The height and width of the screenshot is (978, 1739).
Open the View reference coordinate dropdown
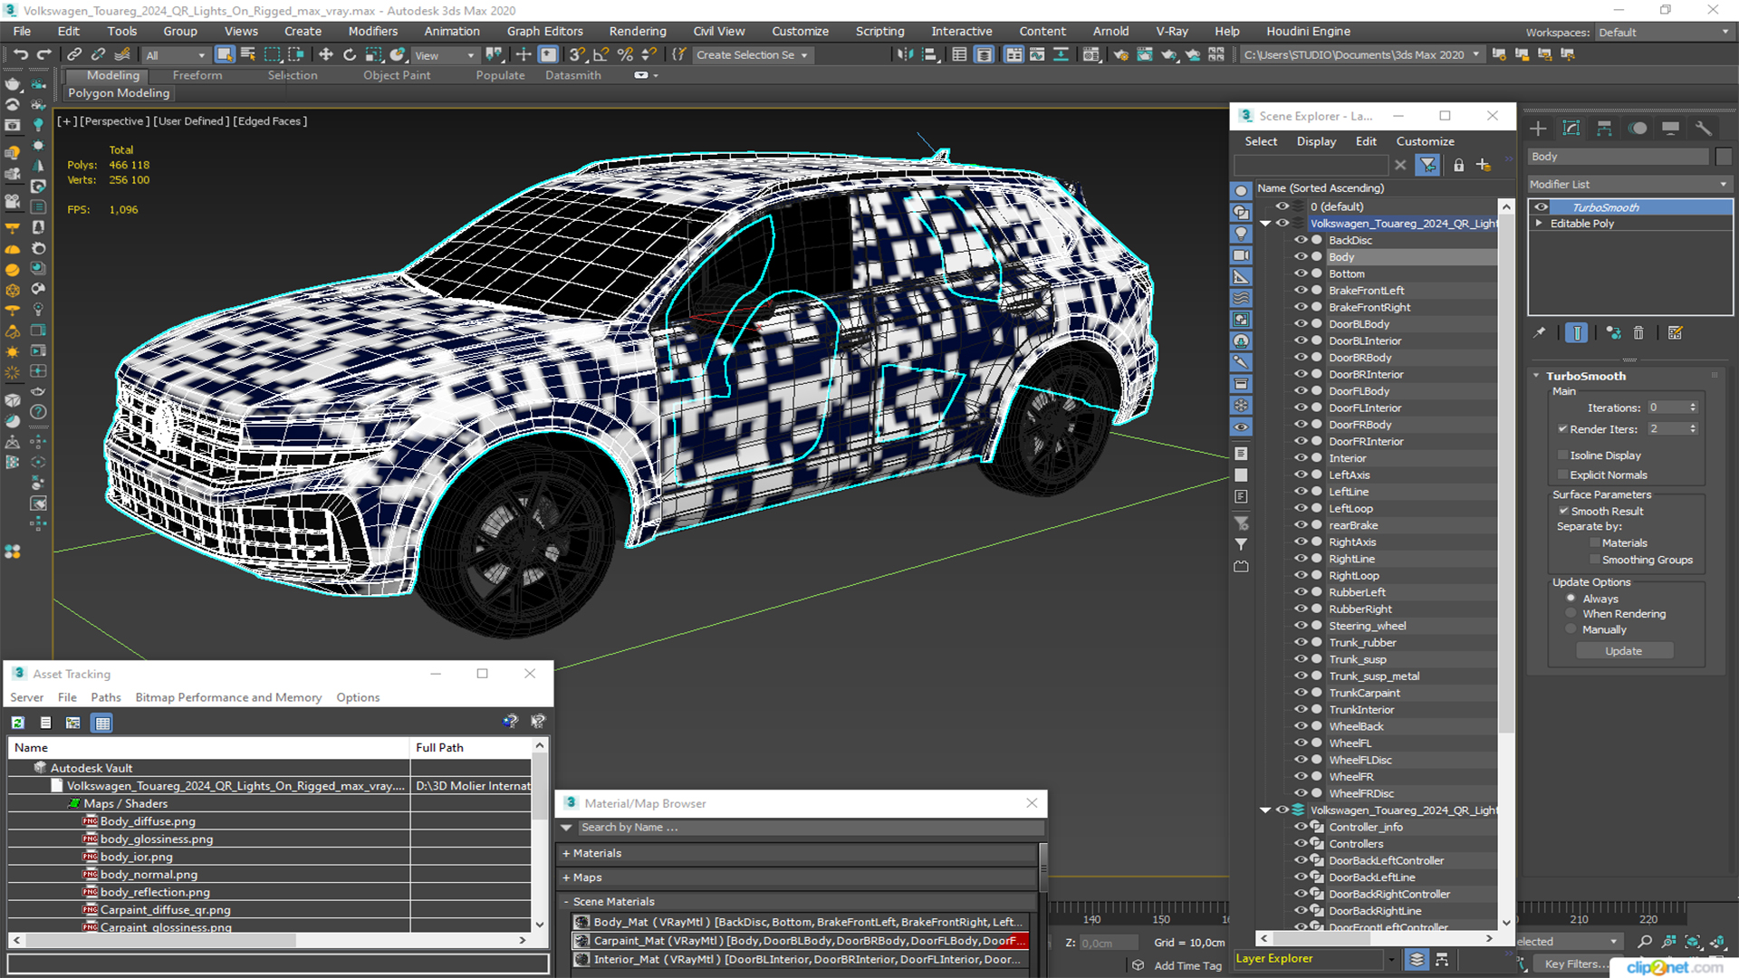(x=444, y=55)
